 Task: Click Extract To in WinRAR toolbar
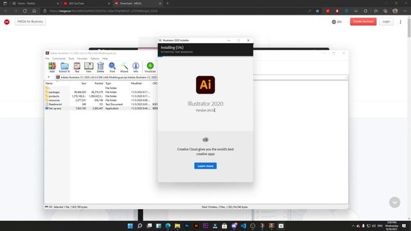pos(64,67)
